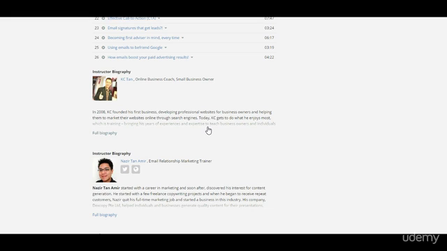The image size is (447, 251).
Task: Open lecture 'Email signatures that get leads?!'
Action: tap(135, 28)
